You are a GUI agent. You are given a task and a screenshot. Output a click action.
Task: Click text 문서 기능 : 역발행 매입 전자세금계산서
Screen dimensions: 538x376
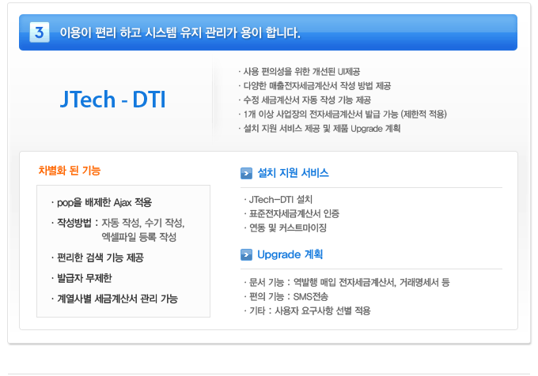point(323,283)
